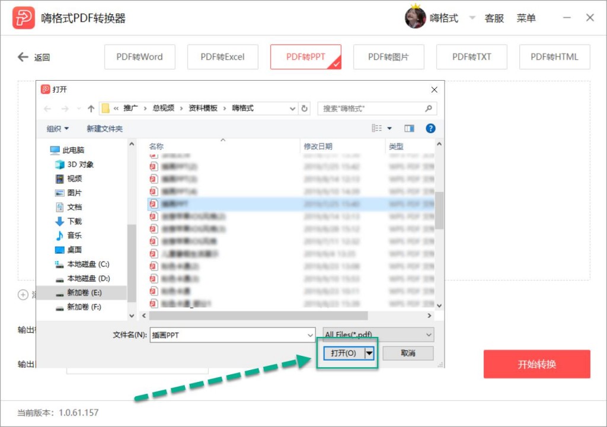
Task: Toggle the preview pane icon
Action: coord(409,128)
